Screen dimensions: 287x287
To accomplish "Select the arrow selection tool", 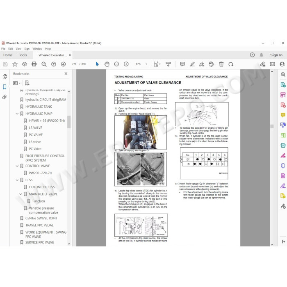I will [x=97, y=64].
